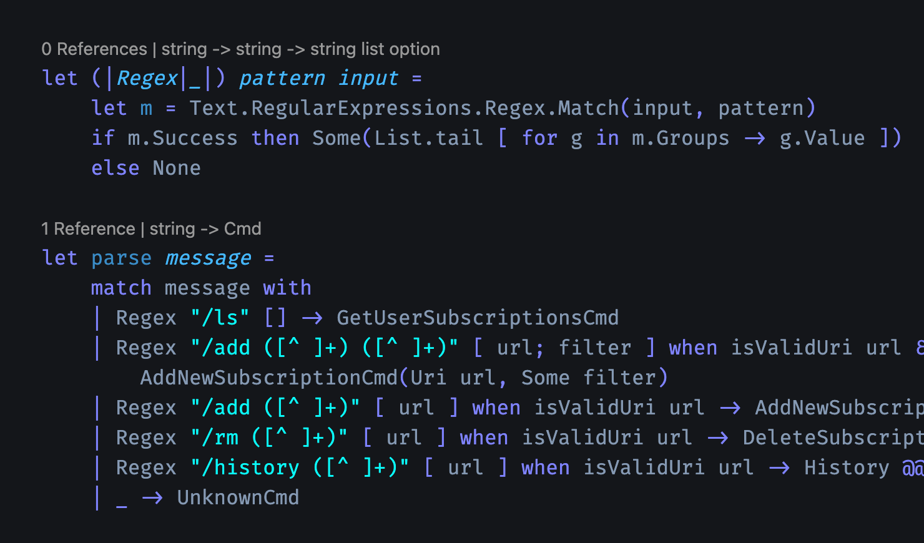The height and width of the screenshot is (543, 924).
Task: Click the "/ls" string literal
Action: (x=220, y=318)
